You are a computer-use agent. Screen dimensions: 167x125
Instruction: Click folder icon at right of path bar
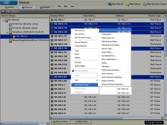coord(163,11)
